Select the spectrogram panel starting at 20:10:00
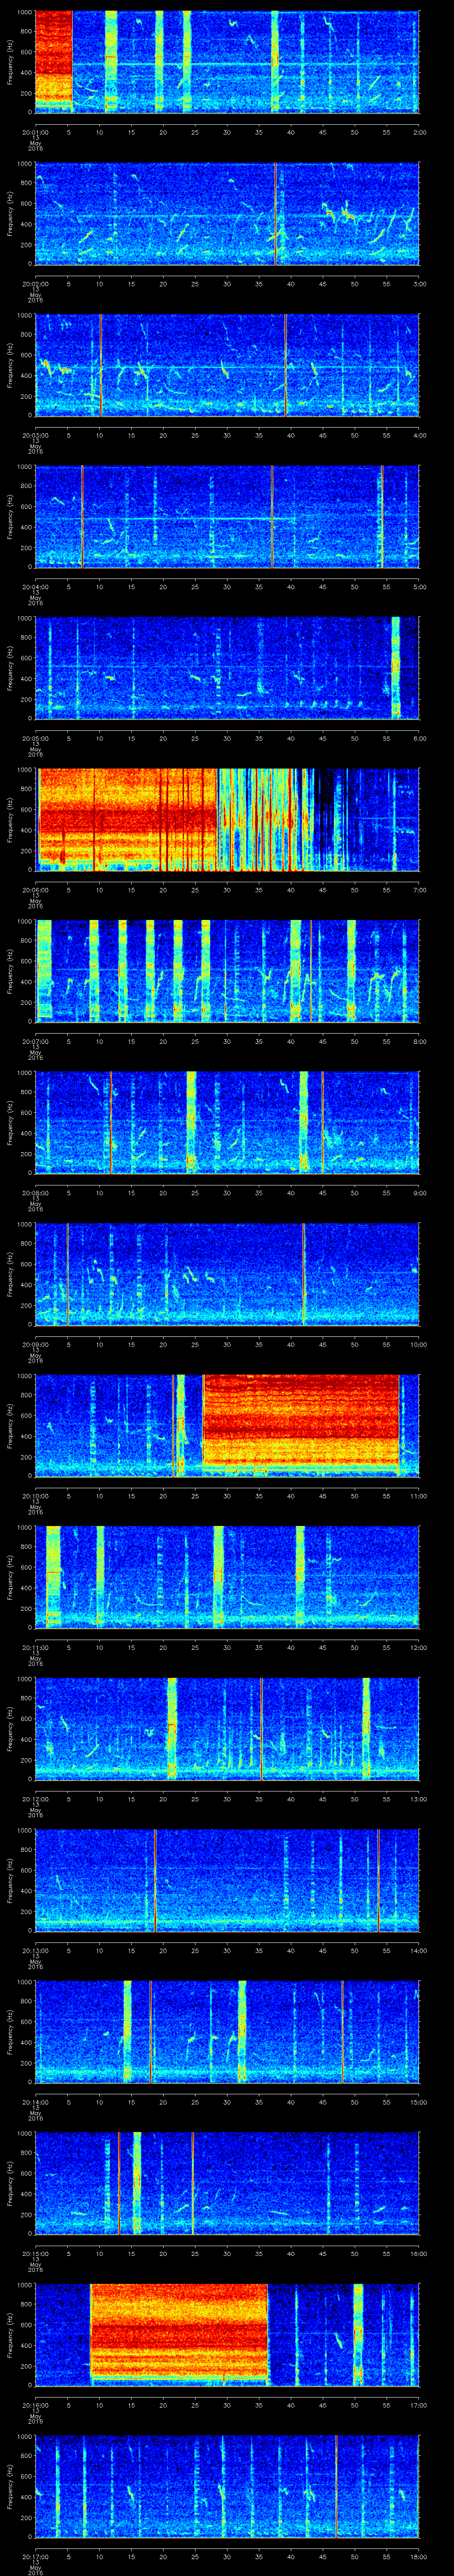The image size is (454, 2576). (227, 1426)
